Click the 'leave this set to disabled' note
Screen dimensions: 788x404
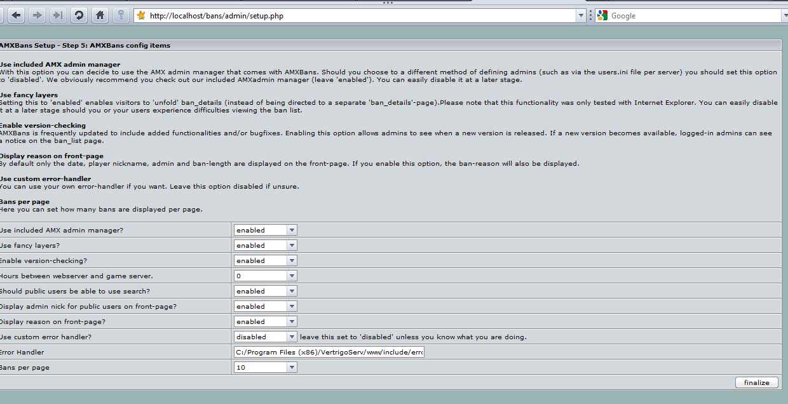[x=413, y=337]
